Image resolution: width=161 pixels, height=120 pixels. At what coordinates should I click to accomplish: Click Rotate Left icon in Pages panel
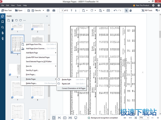(16, 21)
